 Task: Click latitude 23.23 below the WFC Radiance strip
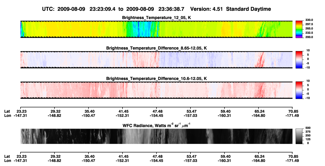22,156
